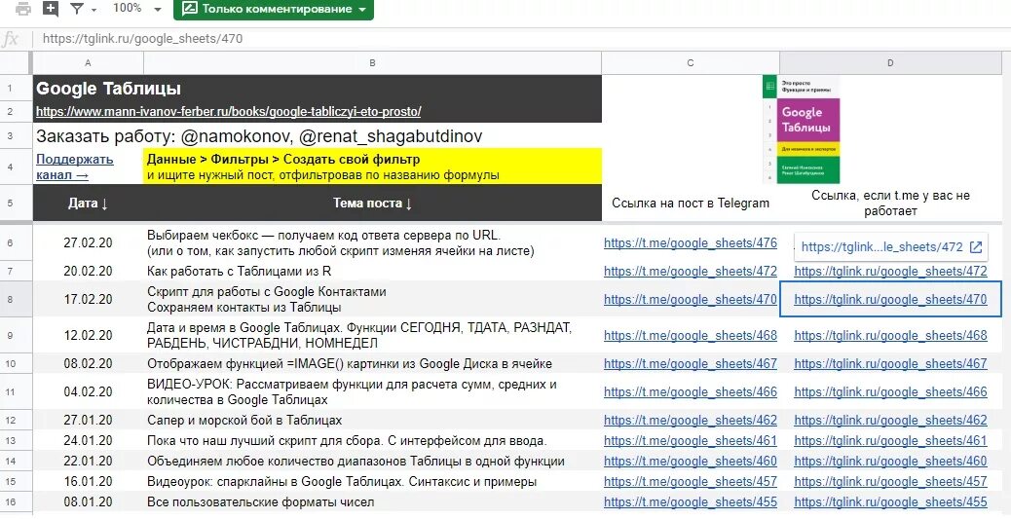Click the print icon
Viewport: 1011px width, 519px height.
click(x=23, y=9)
